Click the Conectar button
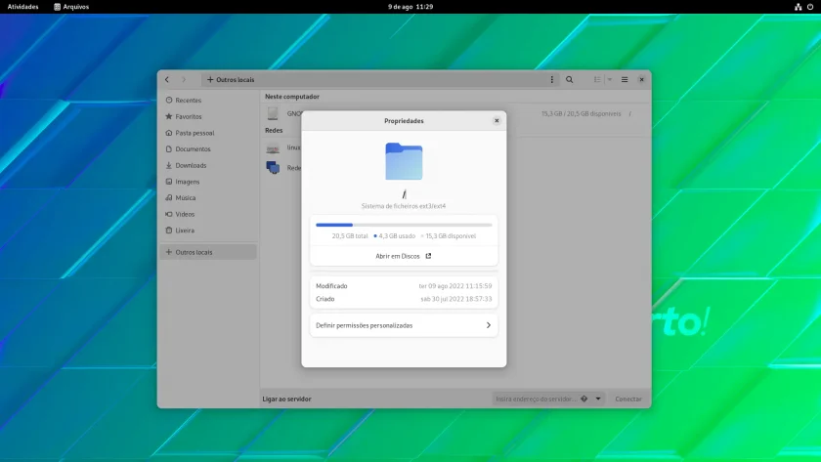Viewport: 821px width, 462px height. coord(628,399)
